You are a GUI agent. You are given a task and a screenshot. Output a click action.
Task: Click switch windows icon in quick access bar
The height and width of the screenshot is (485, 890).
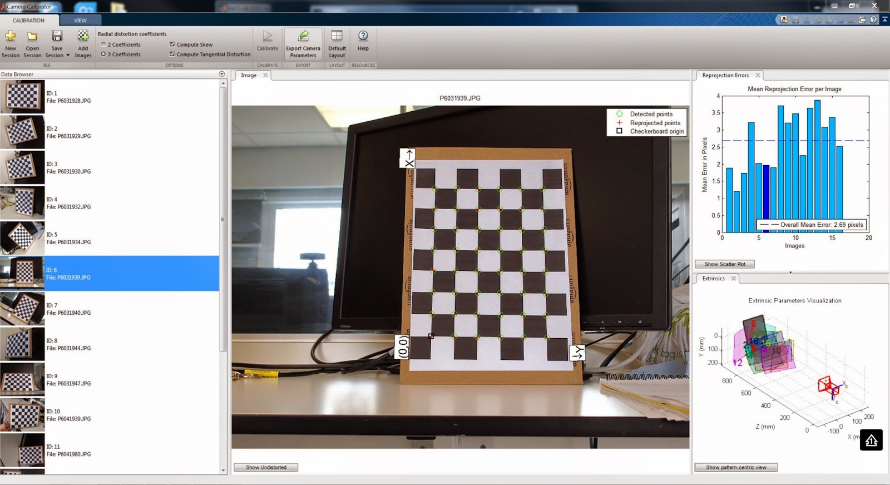tap(862, 19)
